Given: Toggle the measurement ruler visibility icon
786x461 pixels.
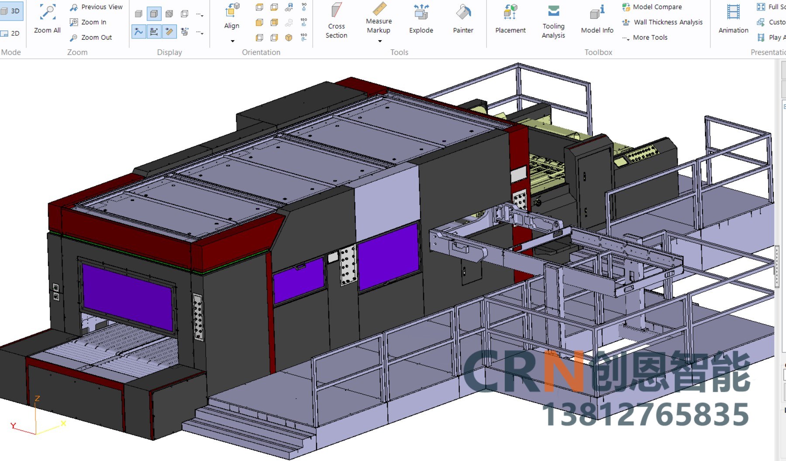Looking at the screenshot, I should [169, 31].
